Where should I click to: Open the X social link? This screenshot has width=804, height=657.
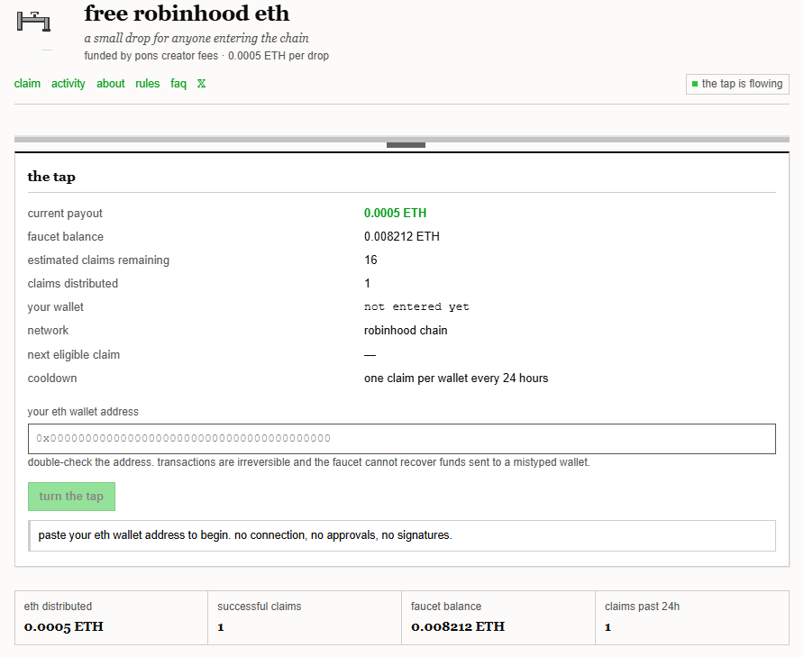pos(202,84)
